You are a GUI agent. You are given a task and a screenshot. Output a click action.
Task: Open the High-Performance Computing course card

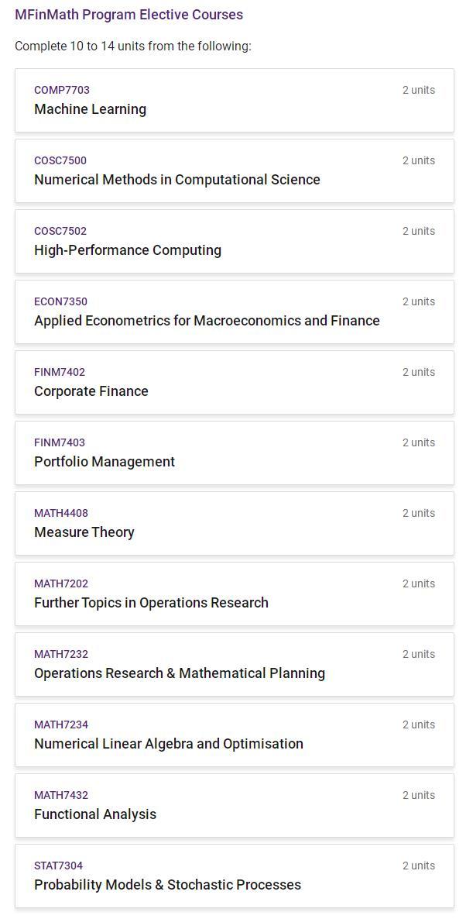234,242
